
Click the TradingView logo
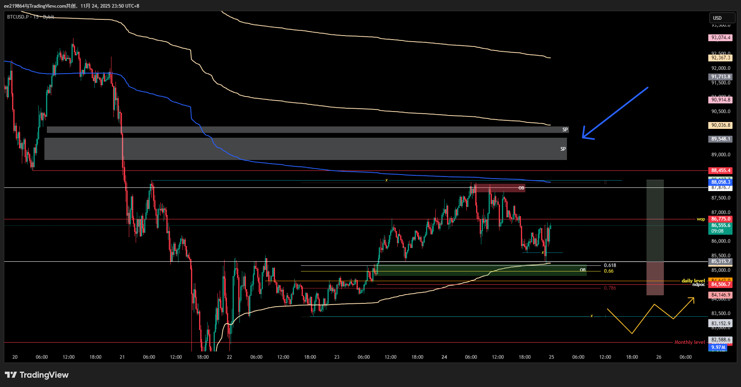[x=37, y=375]
